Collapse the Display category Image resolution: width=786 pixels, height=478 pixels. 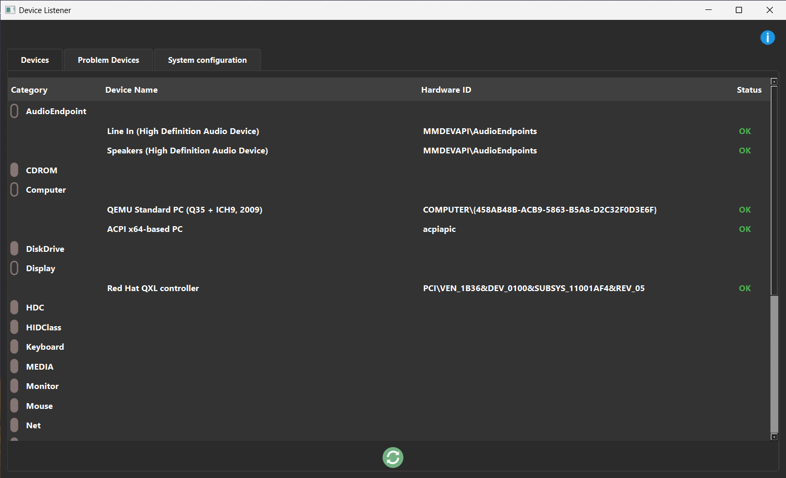point(15,268)
